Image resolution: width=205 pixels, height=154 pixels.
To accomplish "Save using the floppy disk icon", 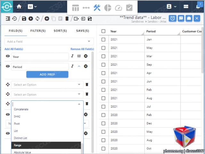I will 24,19.
